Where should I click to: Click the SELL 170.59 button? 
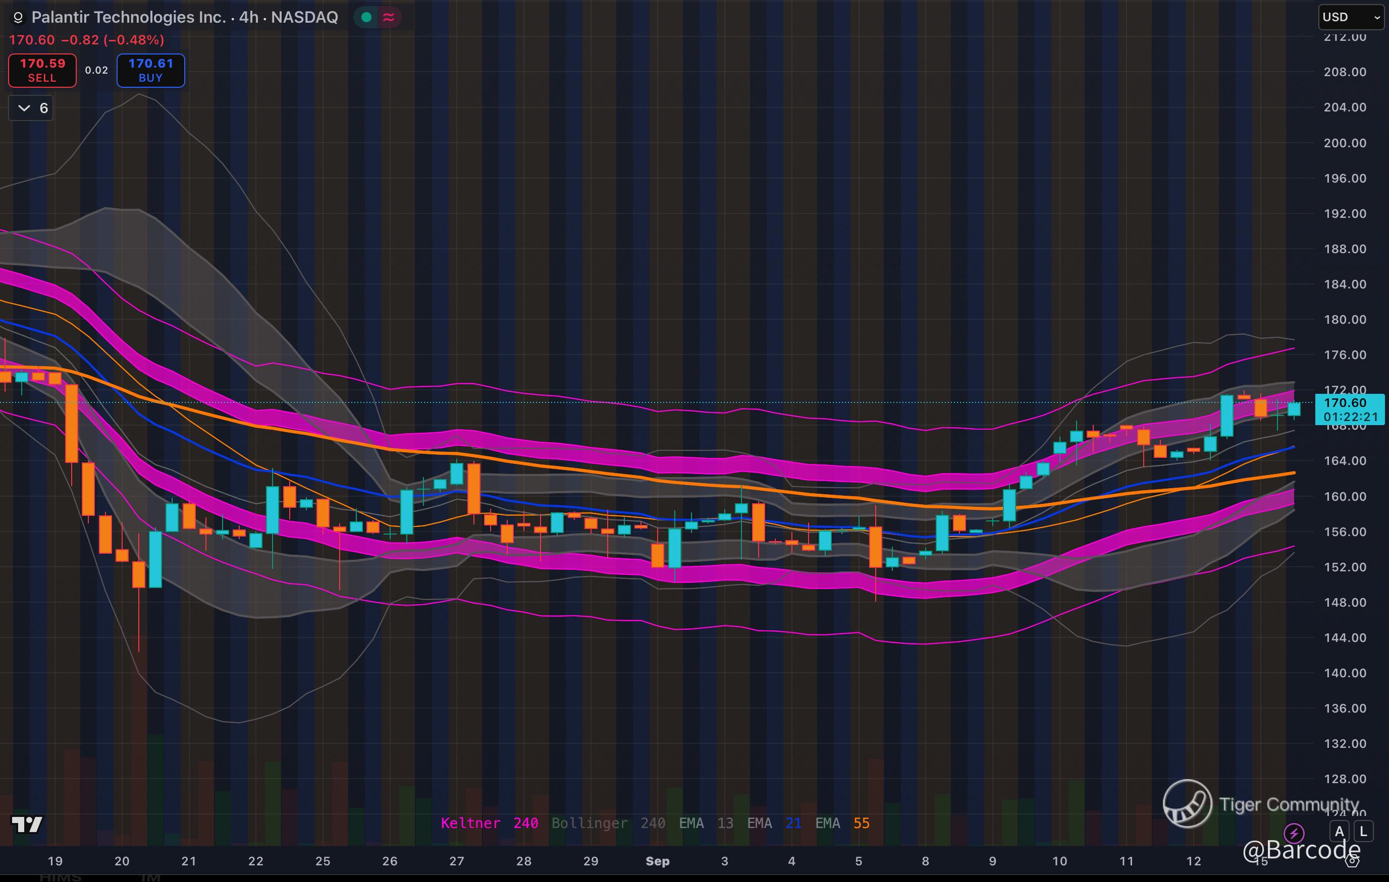tap(42, 70)
